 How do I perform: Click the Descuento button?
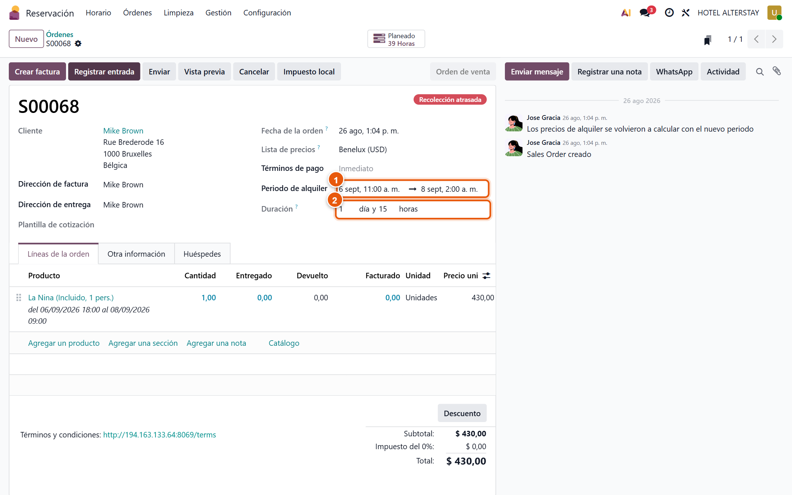click(x=462, y=413)
